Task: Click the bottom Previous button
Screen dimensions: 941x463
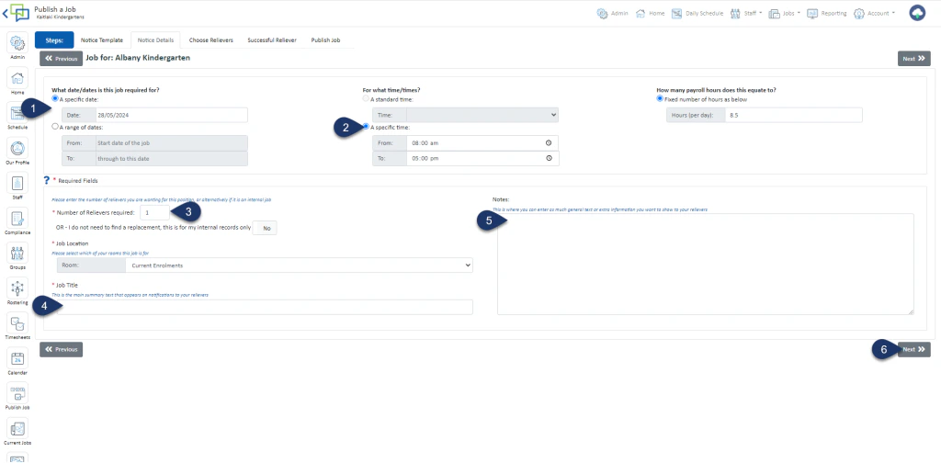Action: coord(62,349)
